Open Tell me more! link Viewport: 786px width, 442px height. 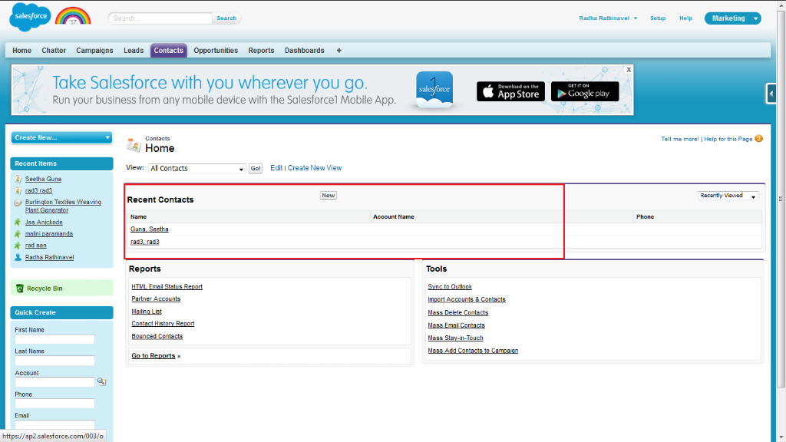[680, 139]
